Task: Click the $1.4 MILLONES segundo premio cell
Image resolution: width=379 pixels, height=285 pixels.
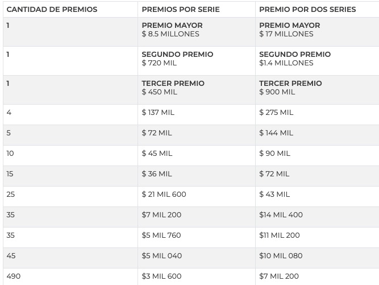Action: [x=317, y=61]
